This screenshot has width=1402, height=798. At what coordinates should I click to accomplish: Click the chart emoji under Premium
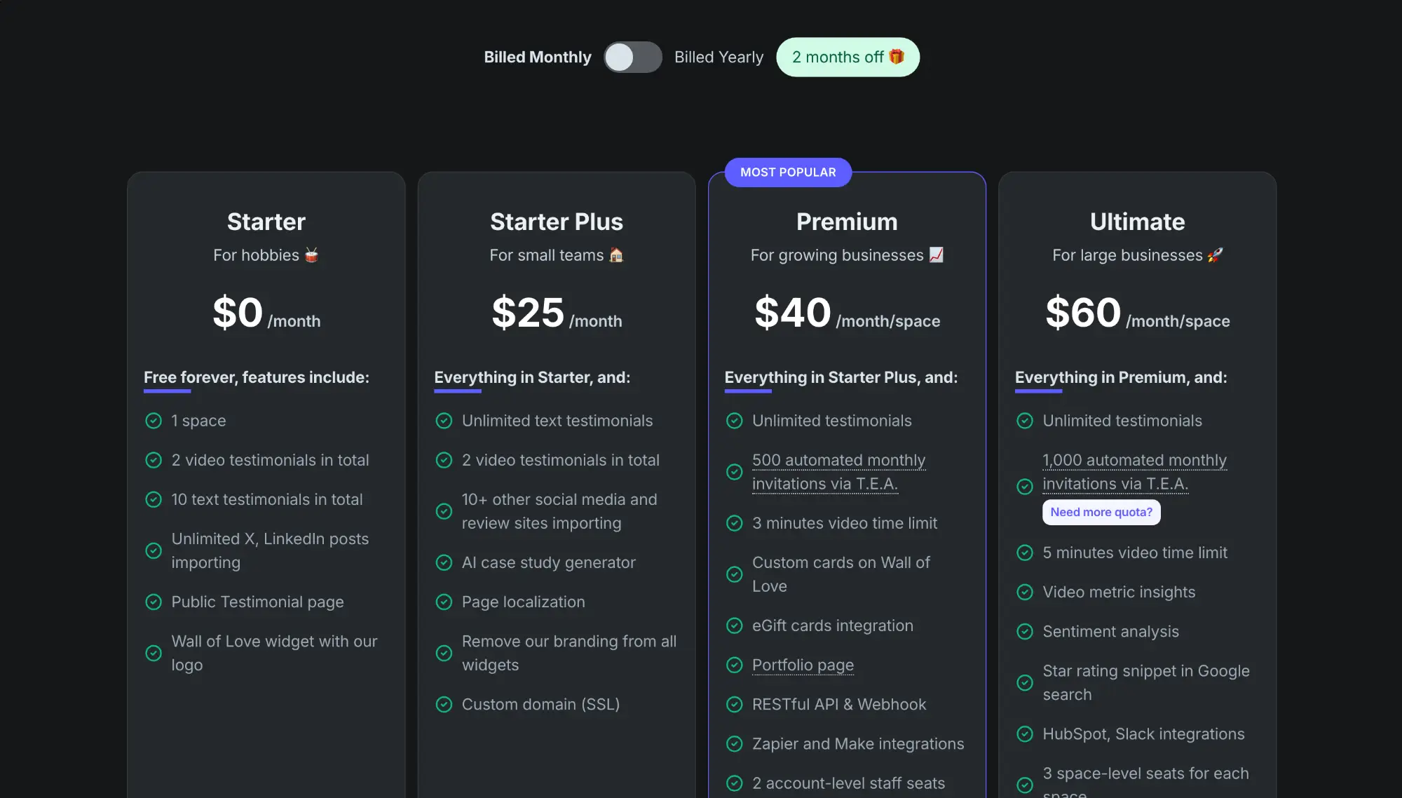(936, 255)
